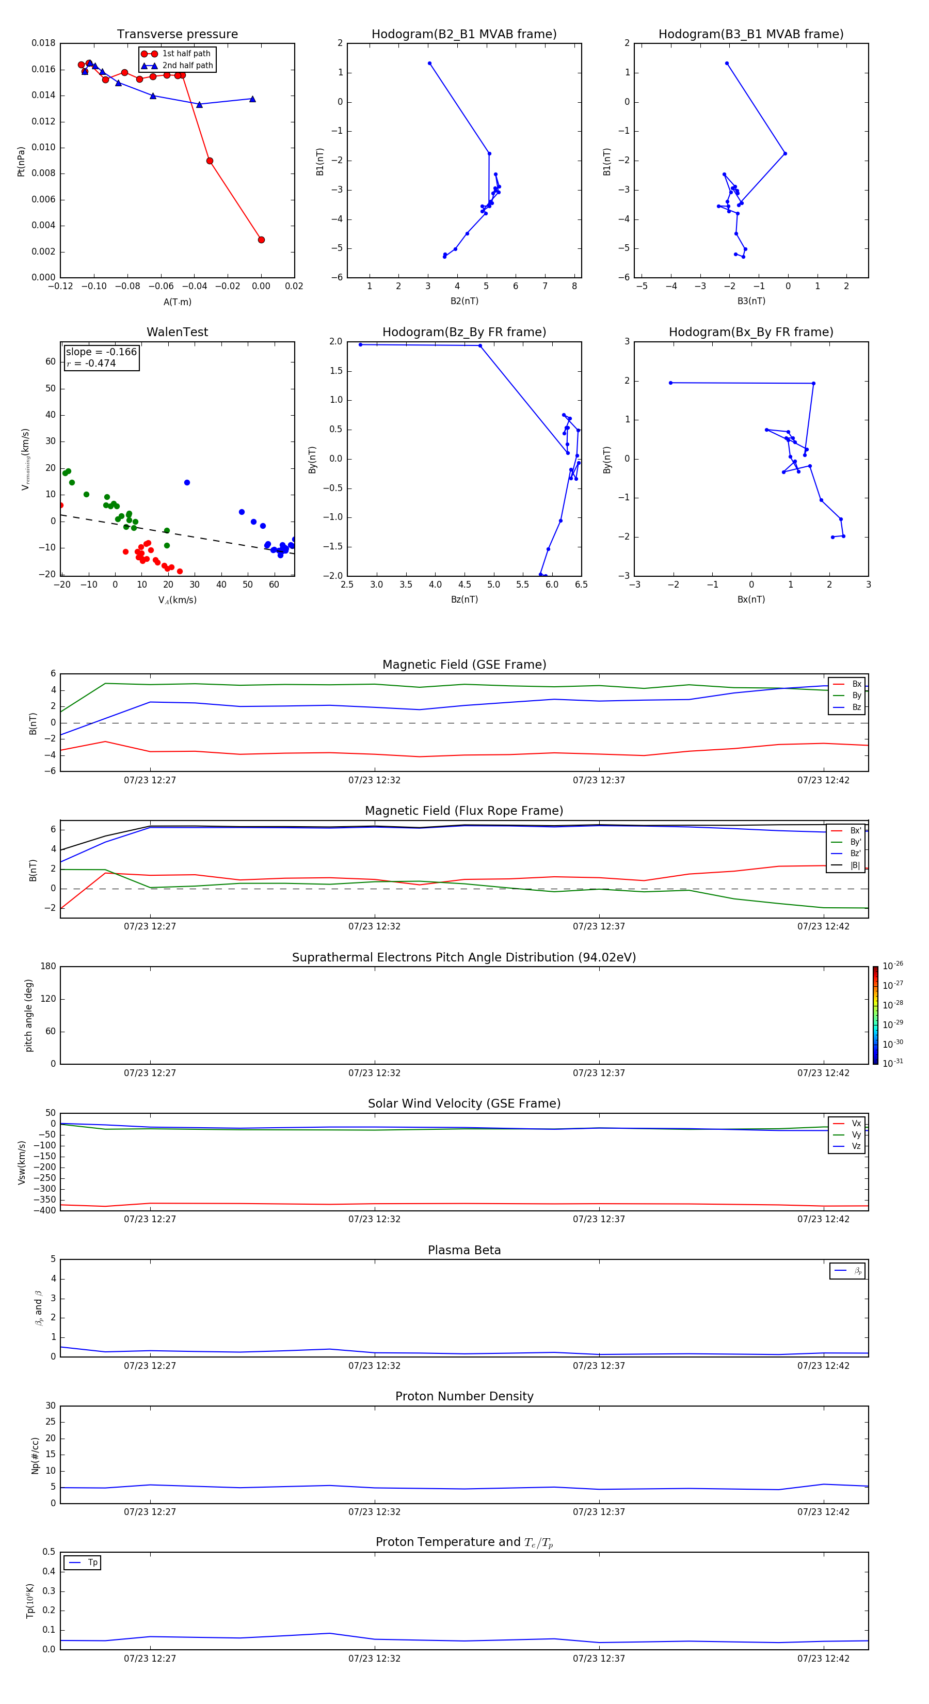The width and height of the screenshot is (929, 1704).
Task: Click the Suprathermal Electrons Pitch Angle title
Action: coord(464,957)
